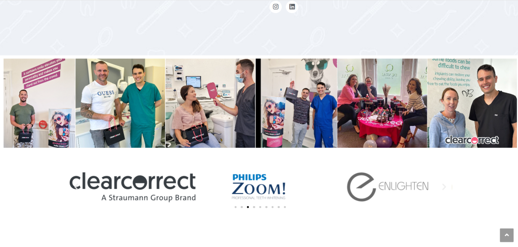Open photo of women around pink table
The width and height of the screenshot is (518, 247).
coord(382,103)
